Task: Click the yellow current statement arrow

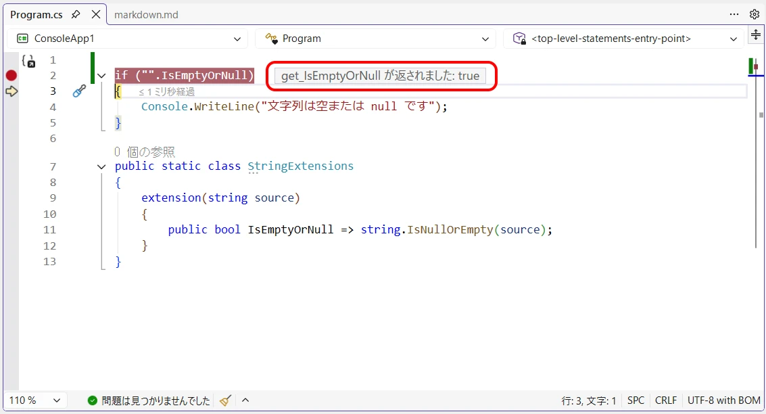Action: [x=11, y=91]
